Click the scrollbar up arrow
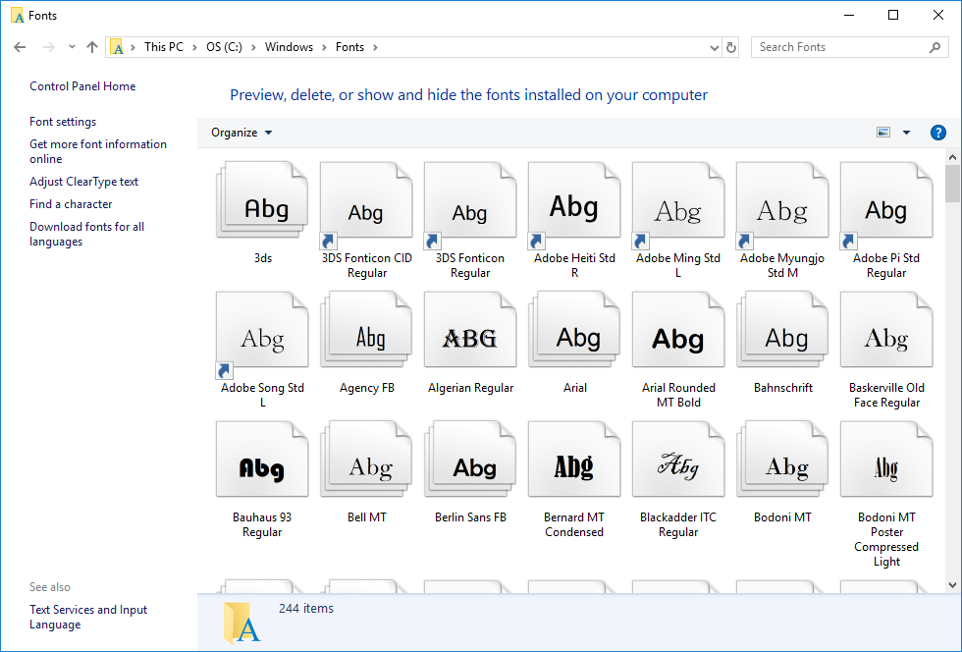The image size is (962, 652). pos(952,157)
